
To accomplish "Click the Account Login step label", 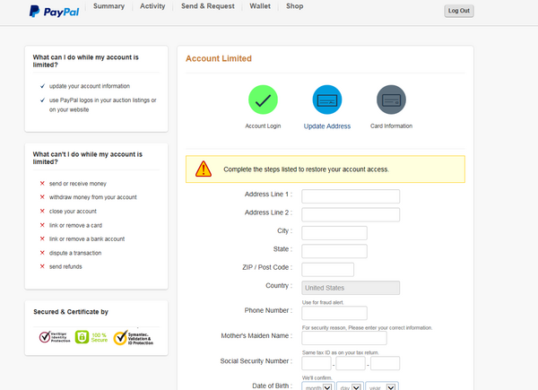I will (x=263, y=126).
